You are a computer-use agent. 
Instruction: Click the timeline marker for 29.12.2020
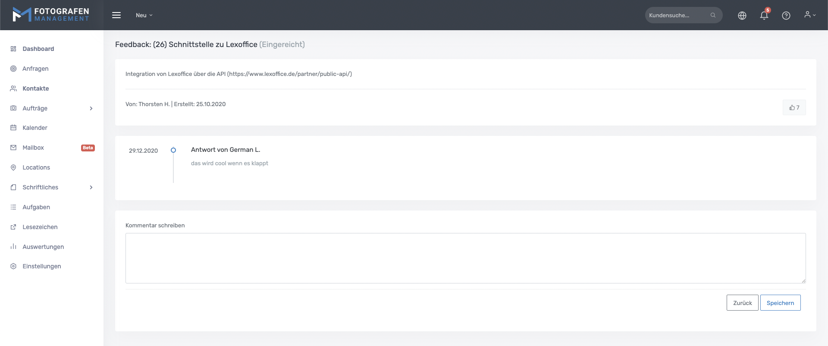[x=173, y=150]
